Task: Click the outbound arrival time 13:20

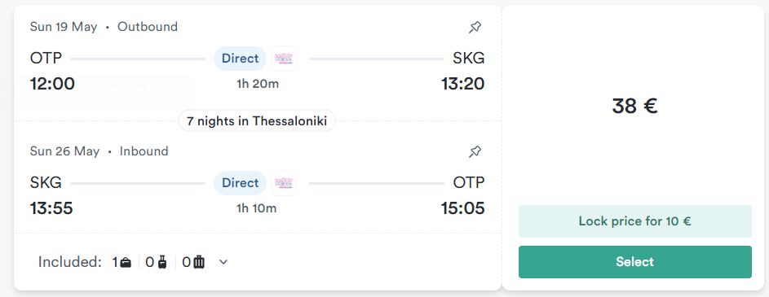Action: click(x=463, y=84)
